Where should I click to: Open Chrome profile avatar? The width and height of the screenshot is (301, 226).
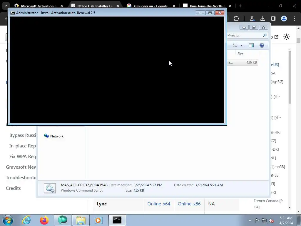[284, 19]
